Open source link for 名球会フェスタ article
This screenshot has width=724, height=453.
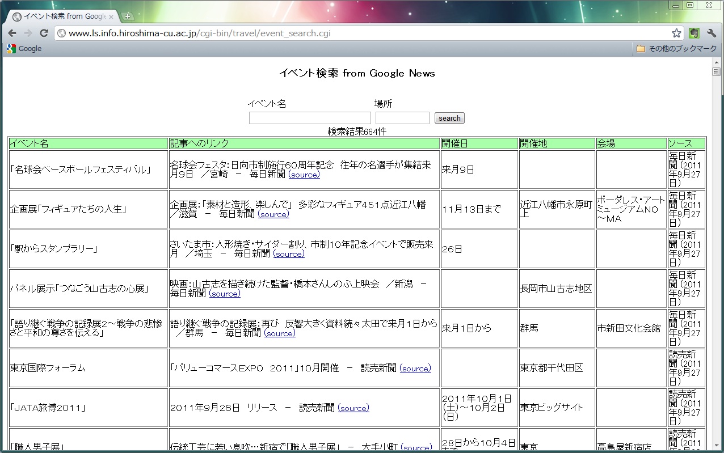(x=304, y=175)
